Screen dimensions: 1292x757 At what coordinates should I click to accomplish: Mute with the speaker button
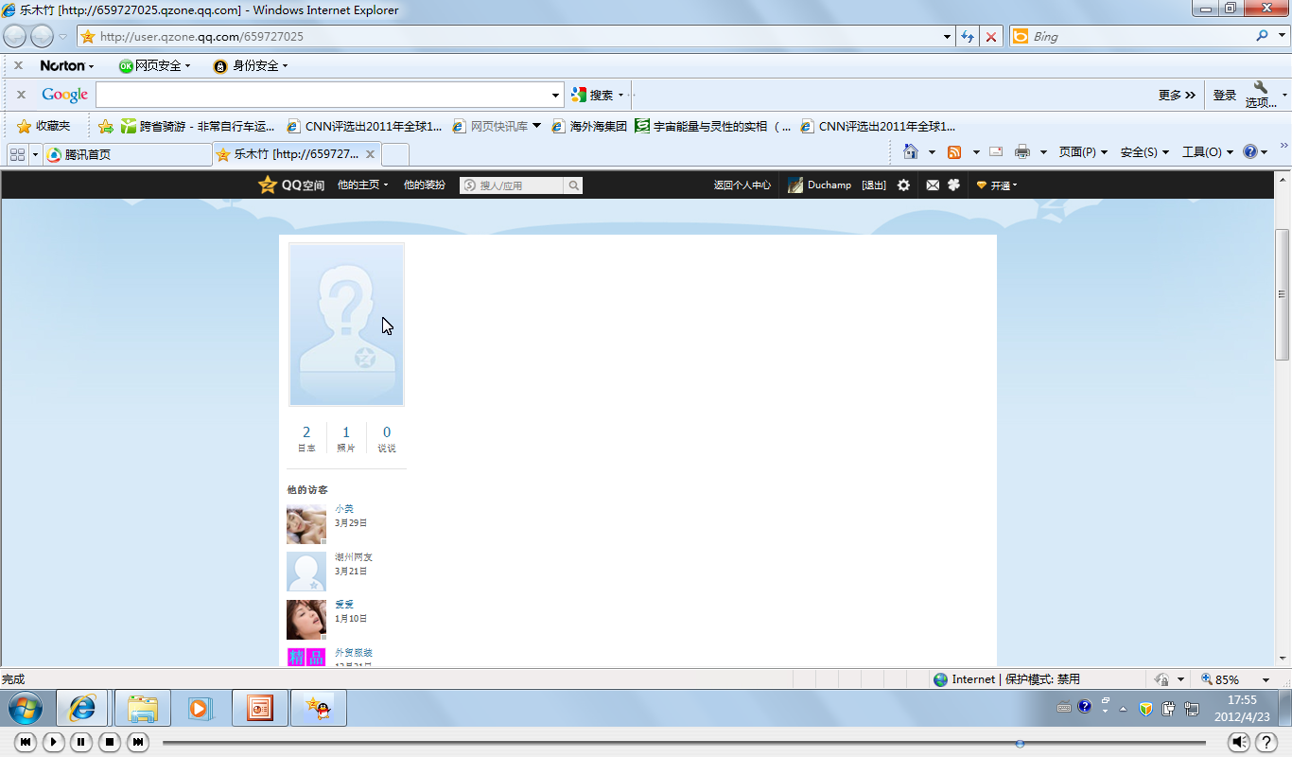click(x=1239, y=742)
